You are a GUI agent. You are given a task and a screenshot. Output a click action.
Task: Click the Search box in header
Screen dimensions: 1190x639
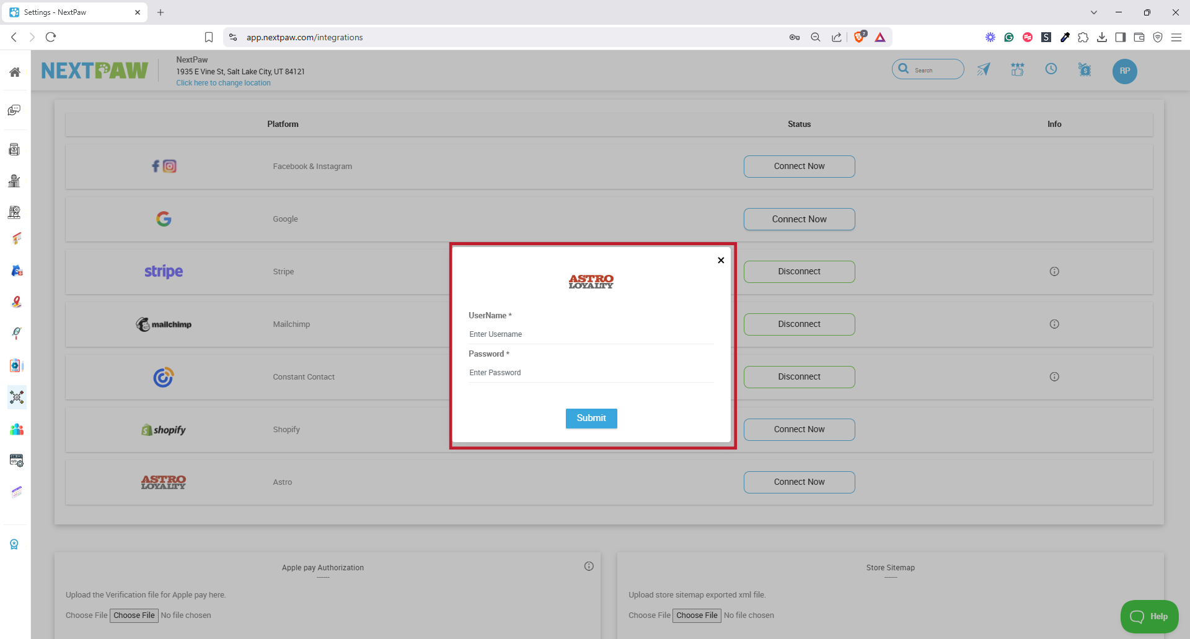[x=928, y=69]
